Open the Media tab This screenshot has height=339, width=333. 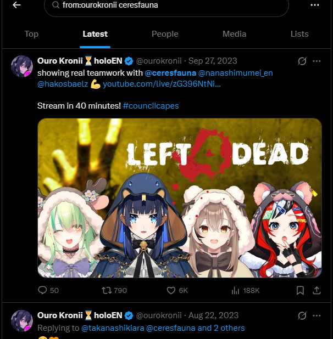coord(235,34)
